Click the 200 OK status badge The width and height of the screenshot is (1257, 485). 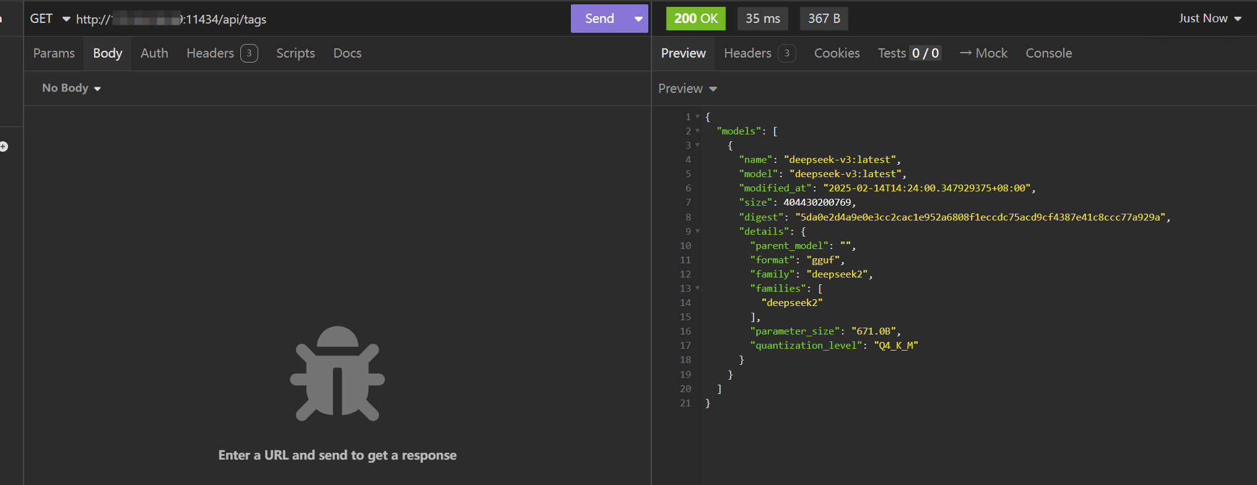(x=696, y=19)
